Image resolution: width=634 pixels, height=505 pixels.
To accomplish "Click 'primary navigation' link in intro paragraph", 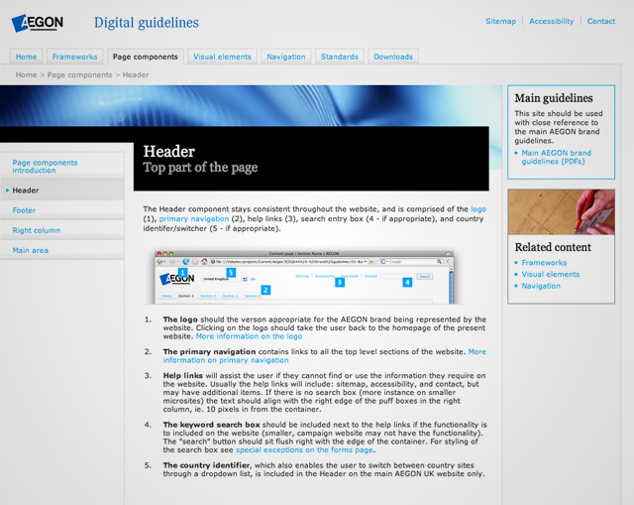I will [x=194, y=218].
